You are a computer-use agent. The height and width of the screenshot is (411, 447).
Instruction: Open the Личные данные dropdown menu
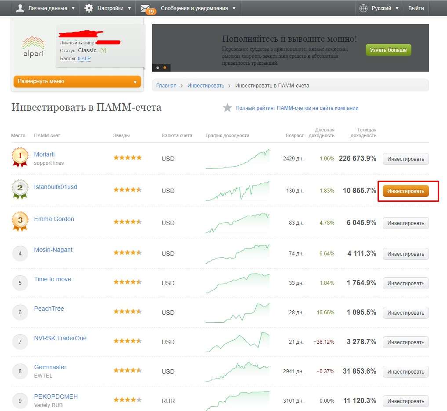46,8
